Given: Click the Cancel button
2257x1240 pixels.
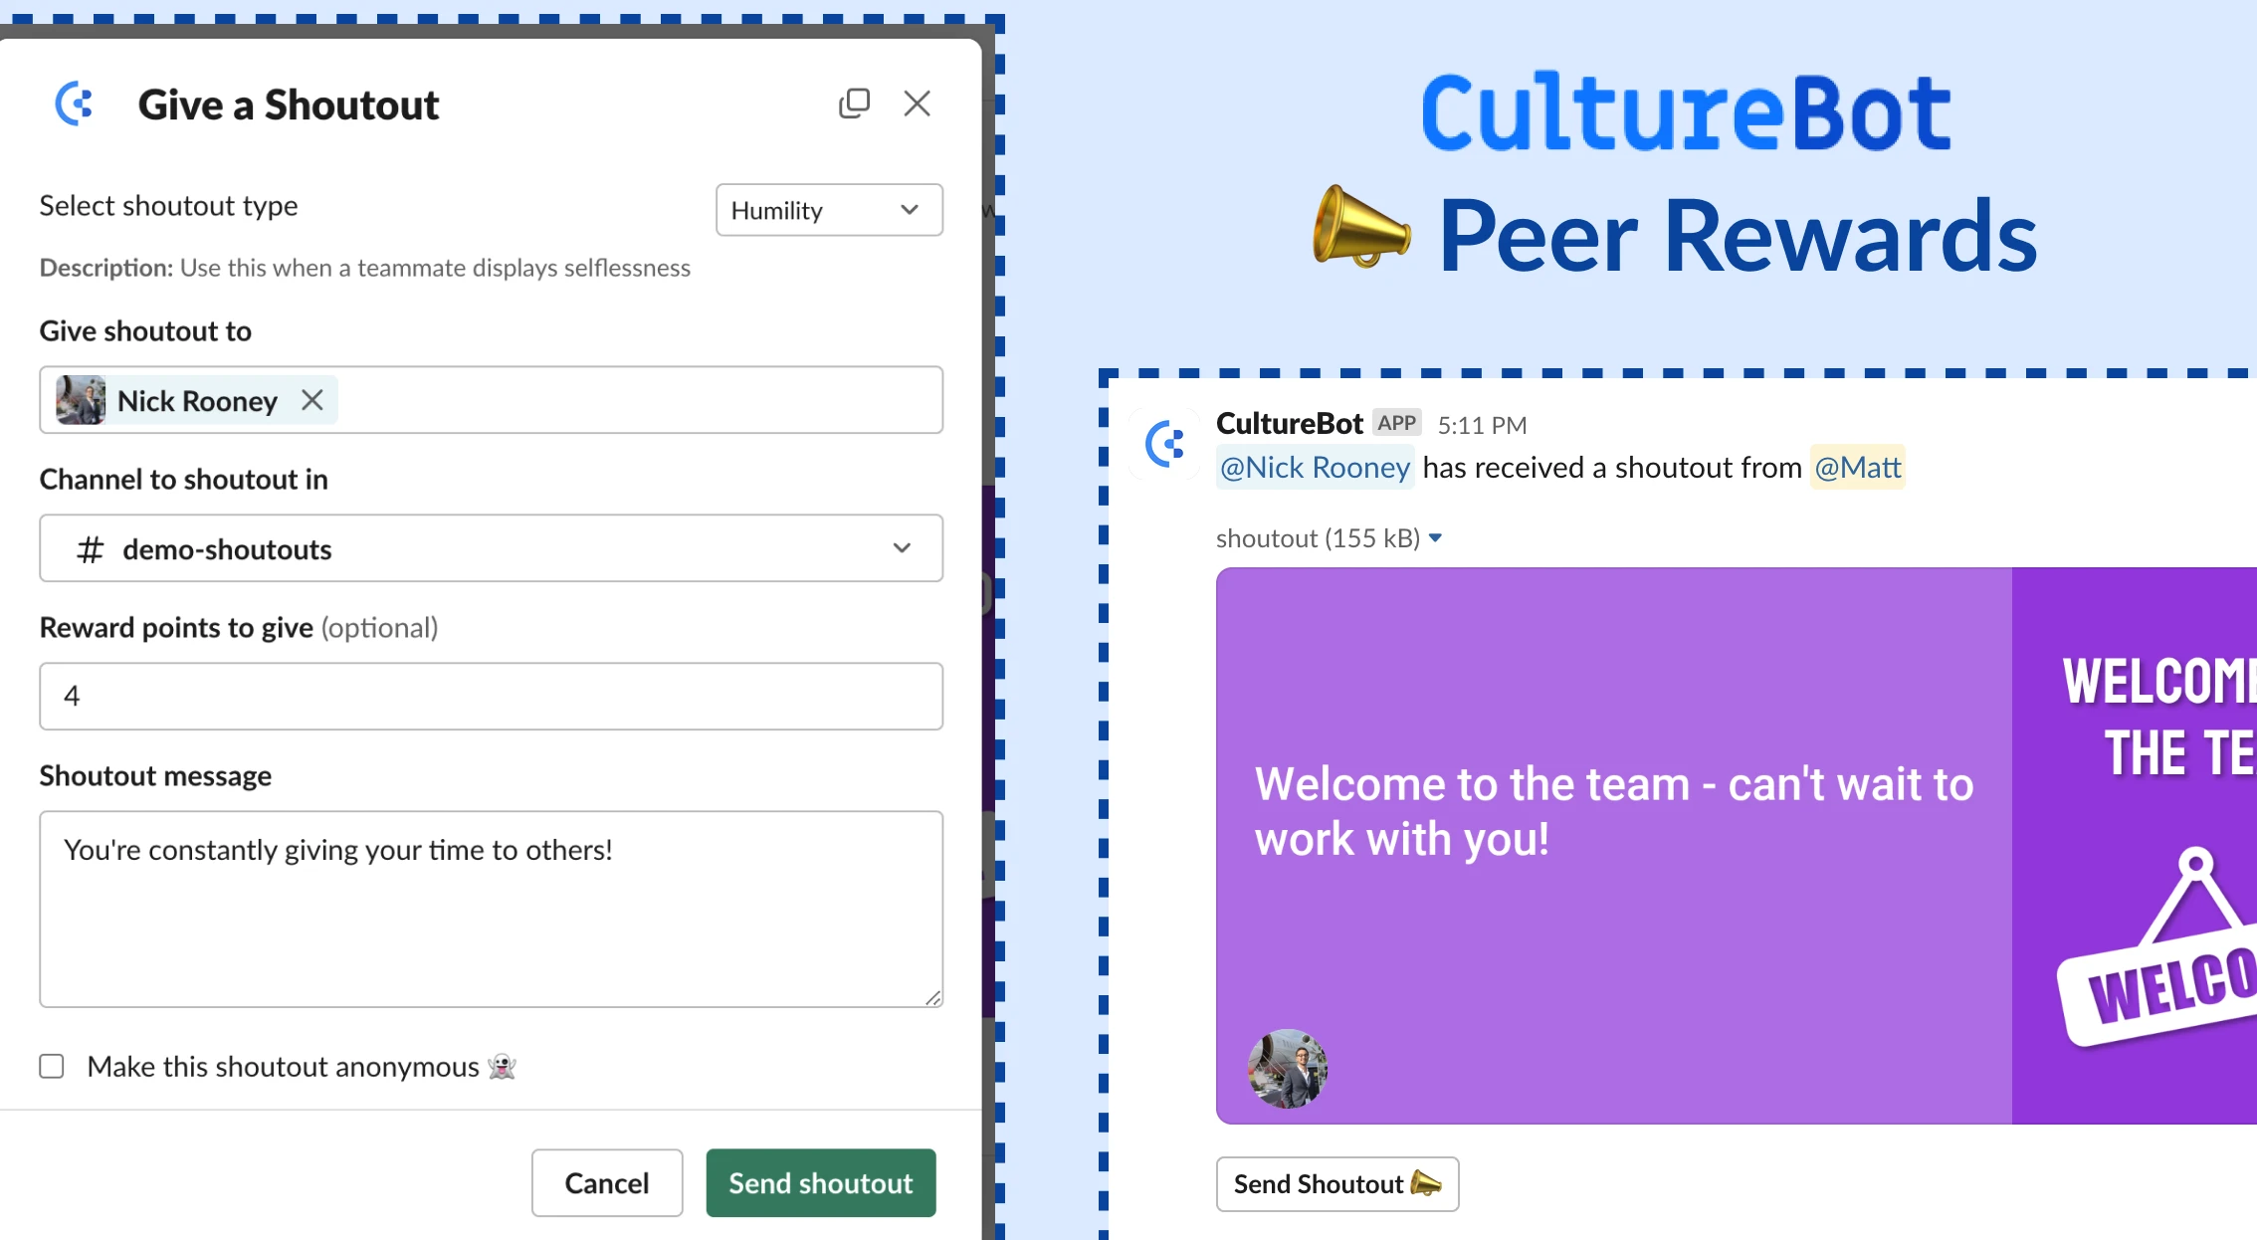Looking at the screenshot, I should coord(605,1183).
